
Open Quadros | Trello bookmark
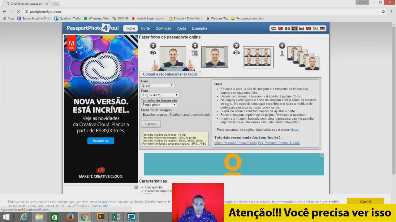click(x=67, y=18)
